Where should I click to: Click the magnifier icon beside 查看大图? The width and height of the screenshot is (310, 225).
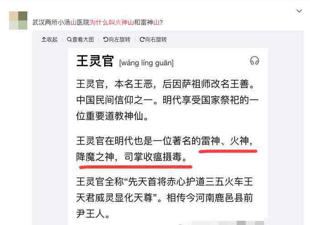click(69, 40)
